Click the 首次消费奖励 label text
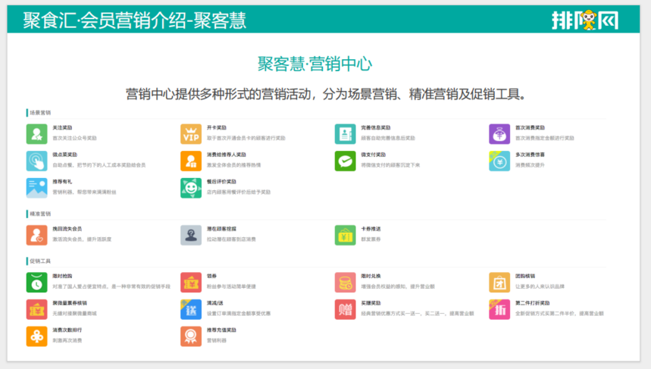The width and height of the screenshot is (651, 369). (x=530, y=128)
